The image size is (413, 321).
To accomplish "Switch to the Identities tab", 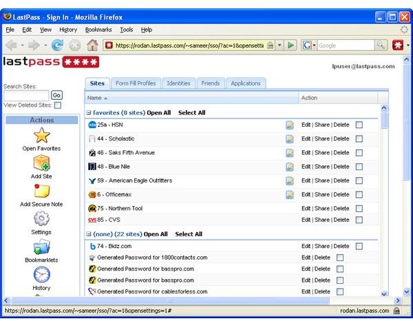I will point(178,83).
